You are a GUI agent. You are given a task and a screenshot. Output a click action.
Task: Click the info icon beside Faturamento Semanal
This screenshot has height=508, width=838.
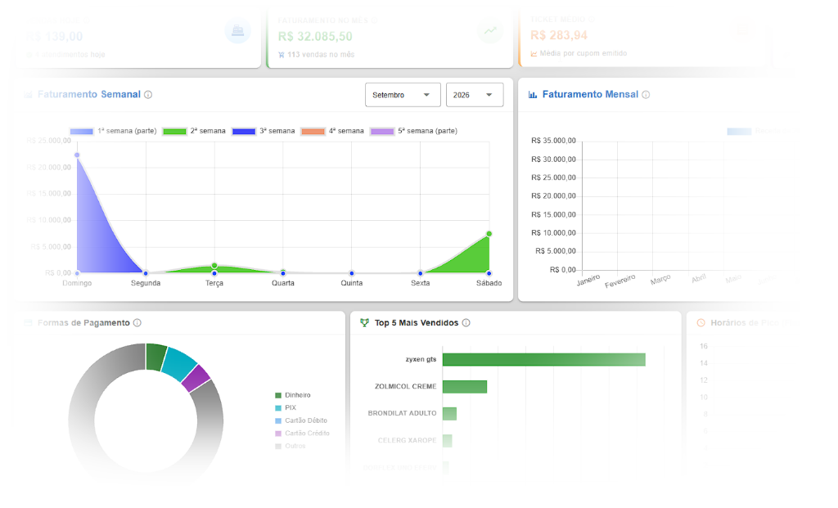(x=148, y=95)
